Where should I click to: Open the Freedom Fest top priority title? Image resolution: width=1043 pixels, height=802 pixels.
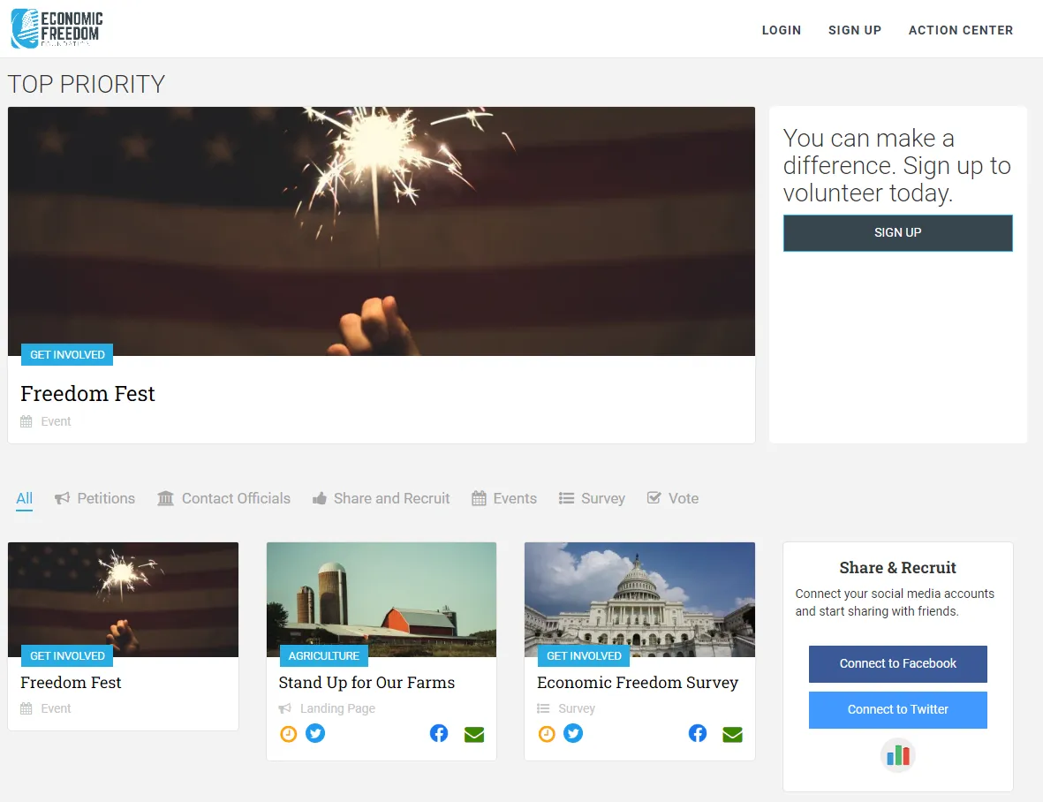tap(87, 394)
